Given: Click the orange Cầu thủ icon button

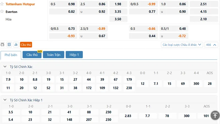Looking at the screenshot, I should pos(26,45).
